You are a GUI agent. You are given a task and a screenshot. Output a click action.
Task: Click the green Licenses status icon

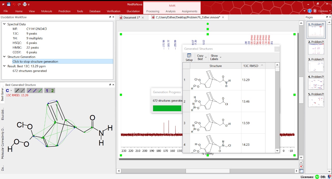(317, 177)
